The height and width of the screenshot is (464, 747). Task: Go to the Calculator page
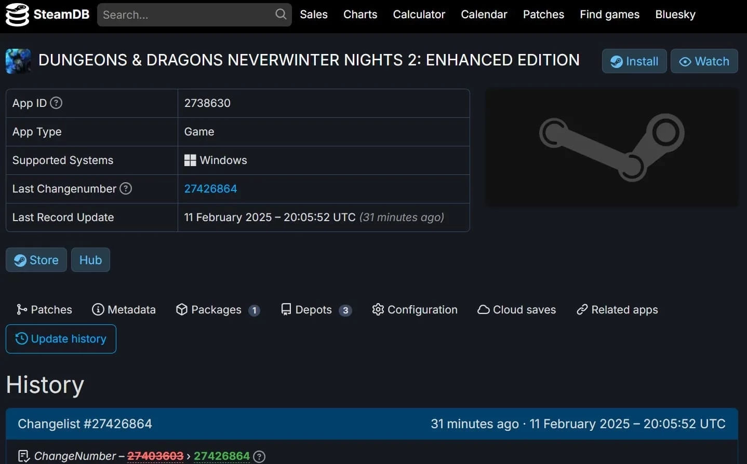pyautogui.click(x=419, y=15)
